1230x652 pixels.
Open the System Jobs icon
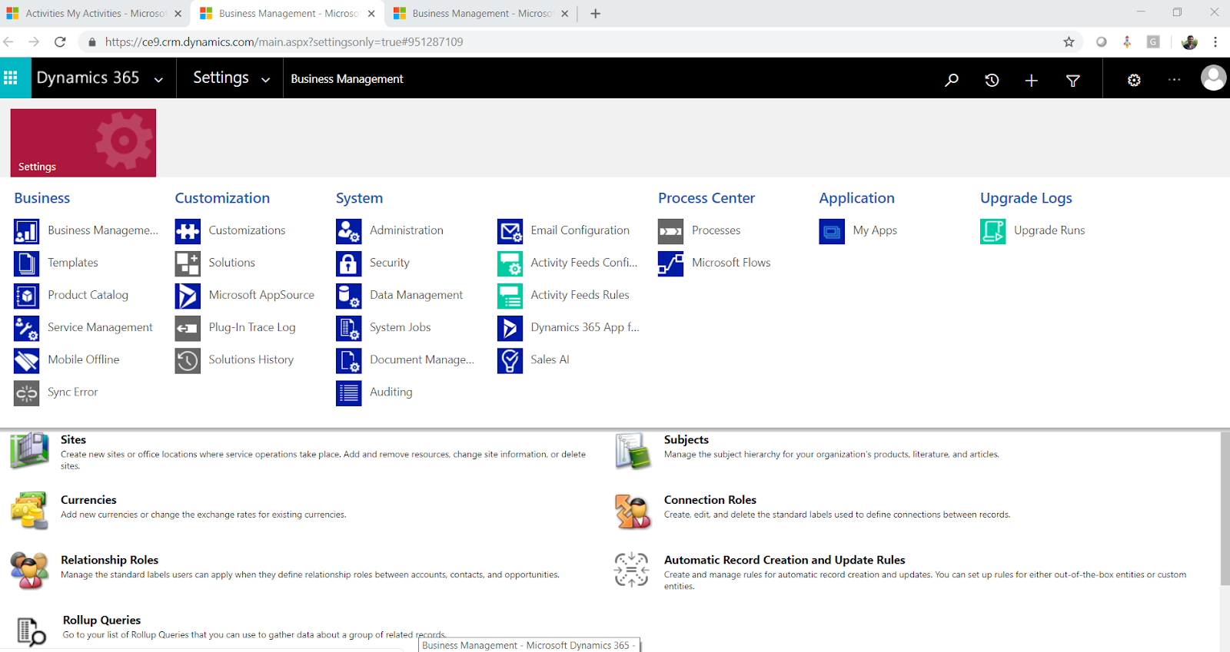point(348,328)
